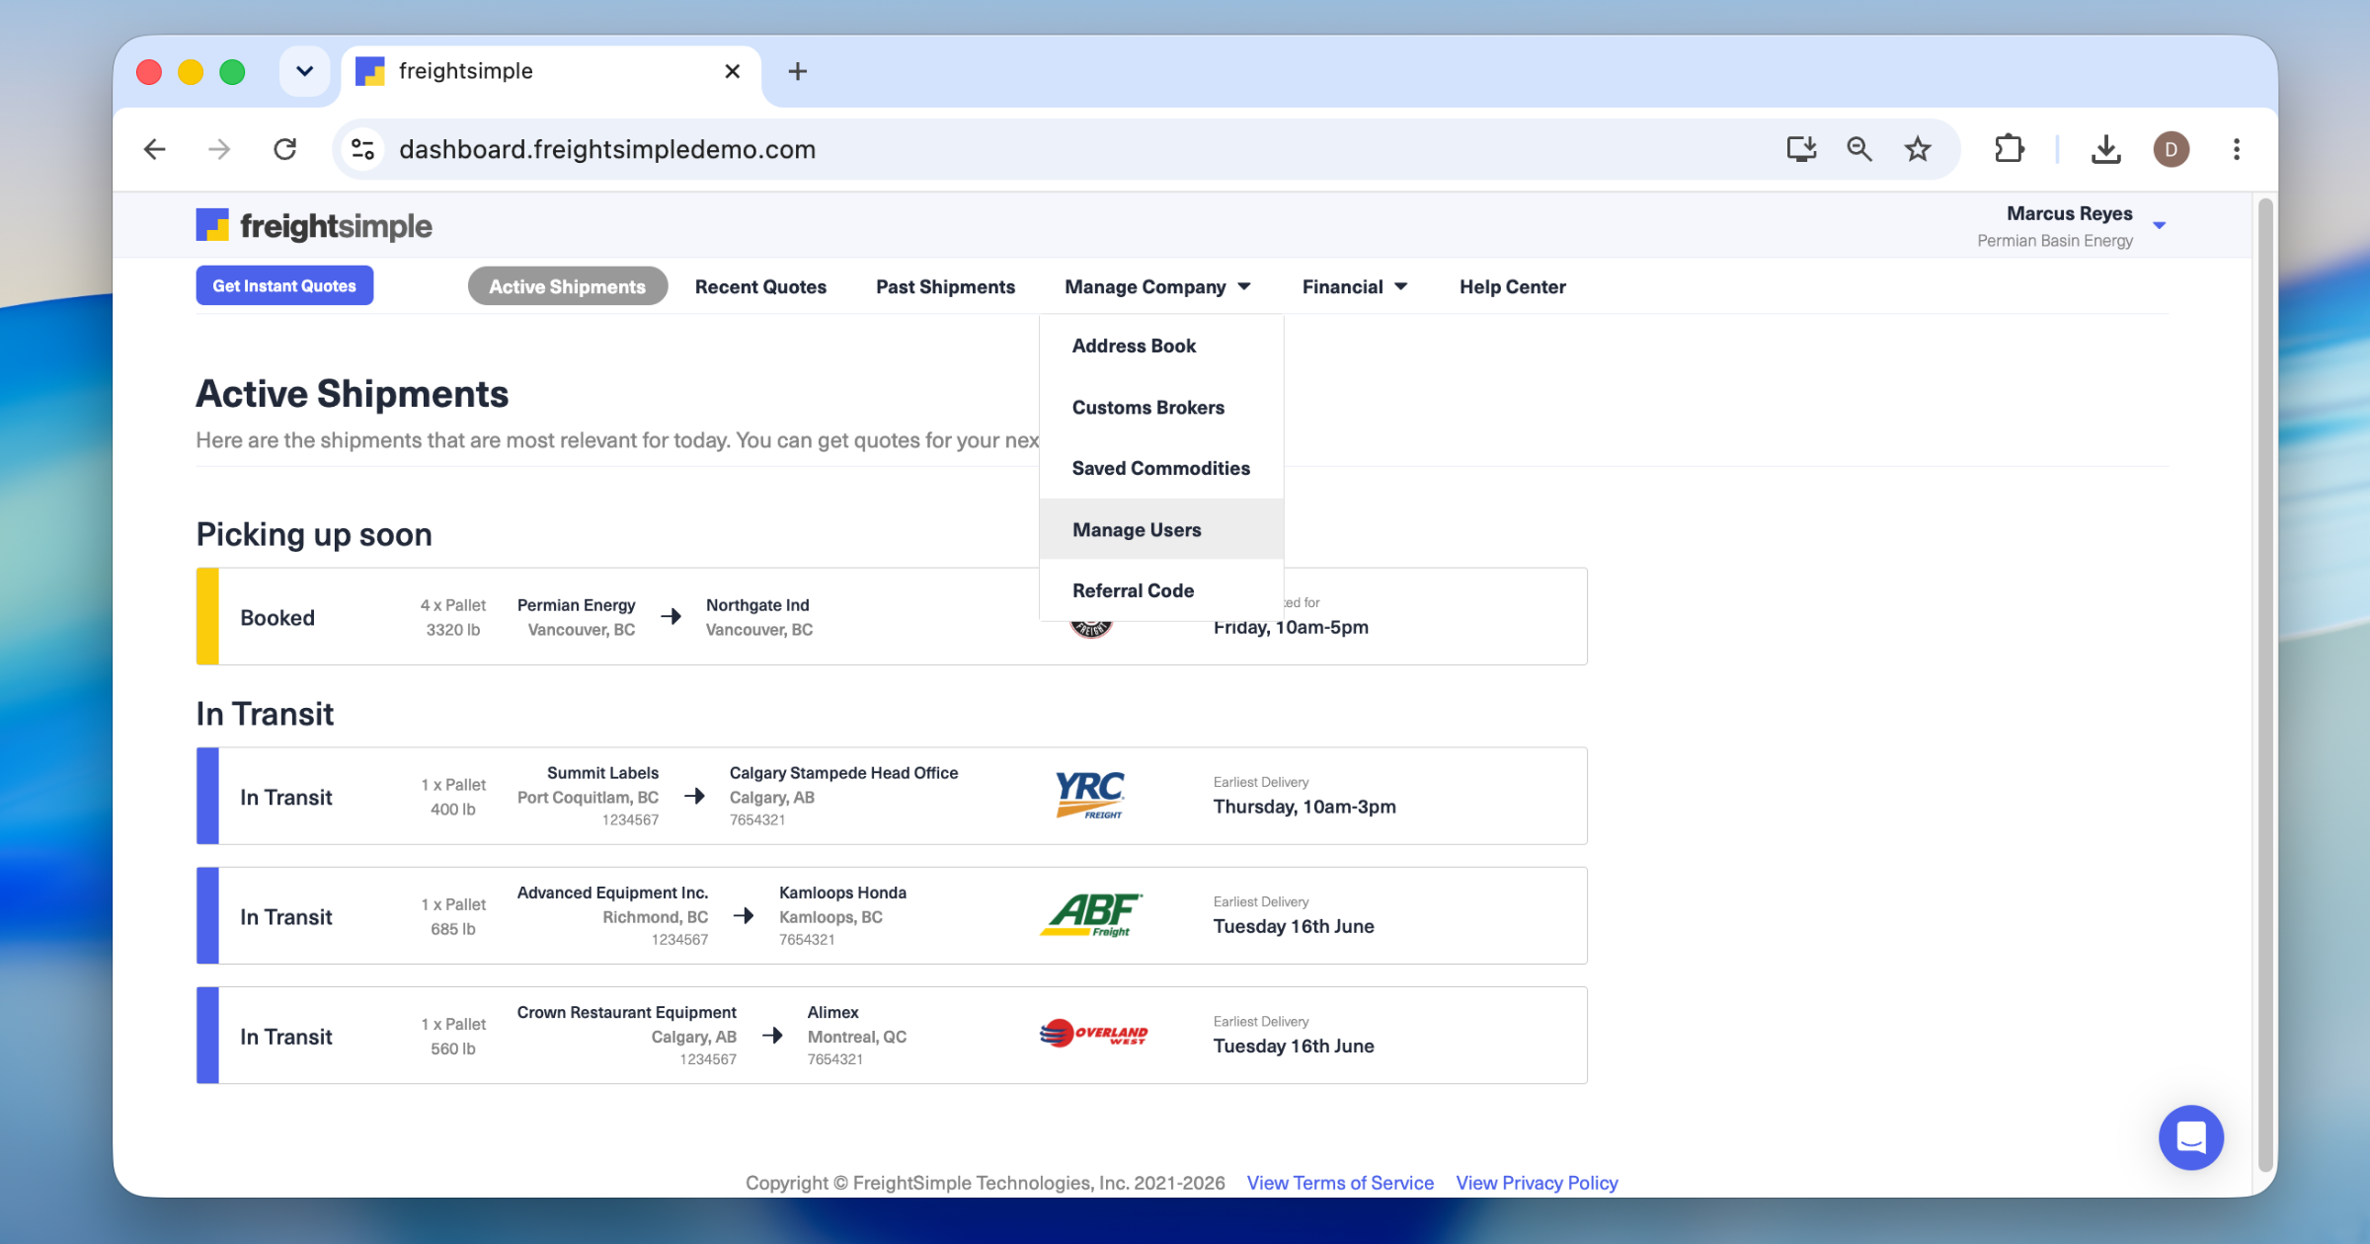Open the zoom magnifier icon
Screen dimensions: 2370x1244
point(1859,149)
